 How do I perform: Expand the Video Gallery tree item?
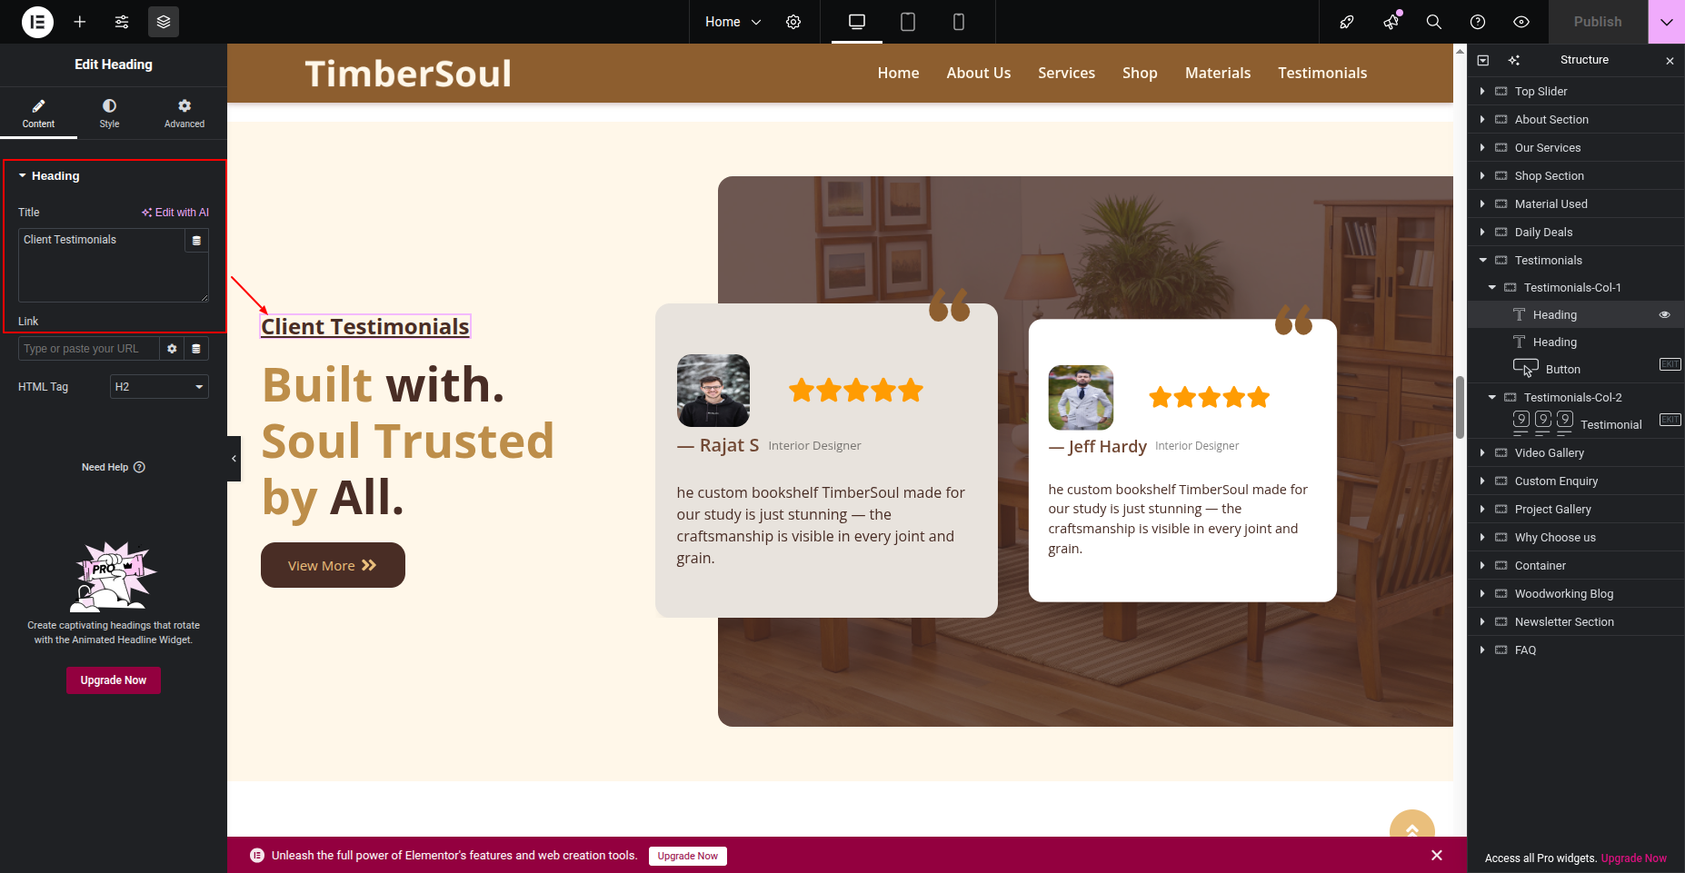click(x=1482, y=452)
